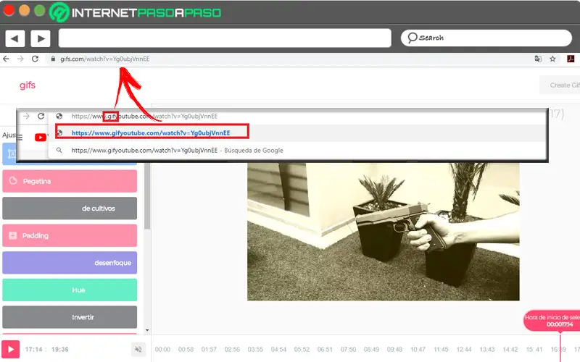
Task: Open the page translate icon
Action: (538, 59)
